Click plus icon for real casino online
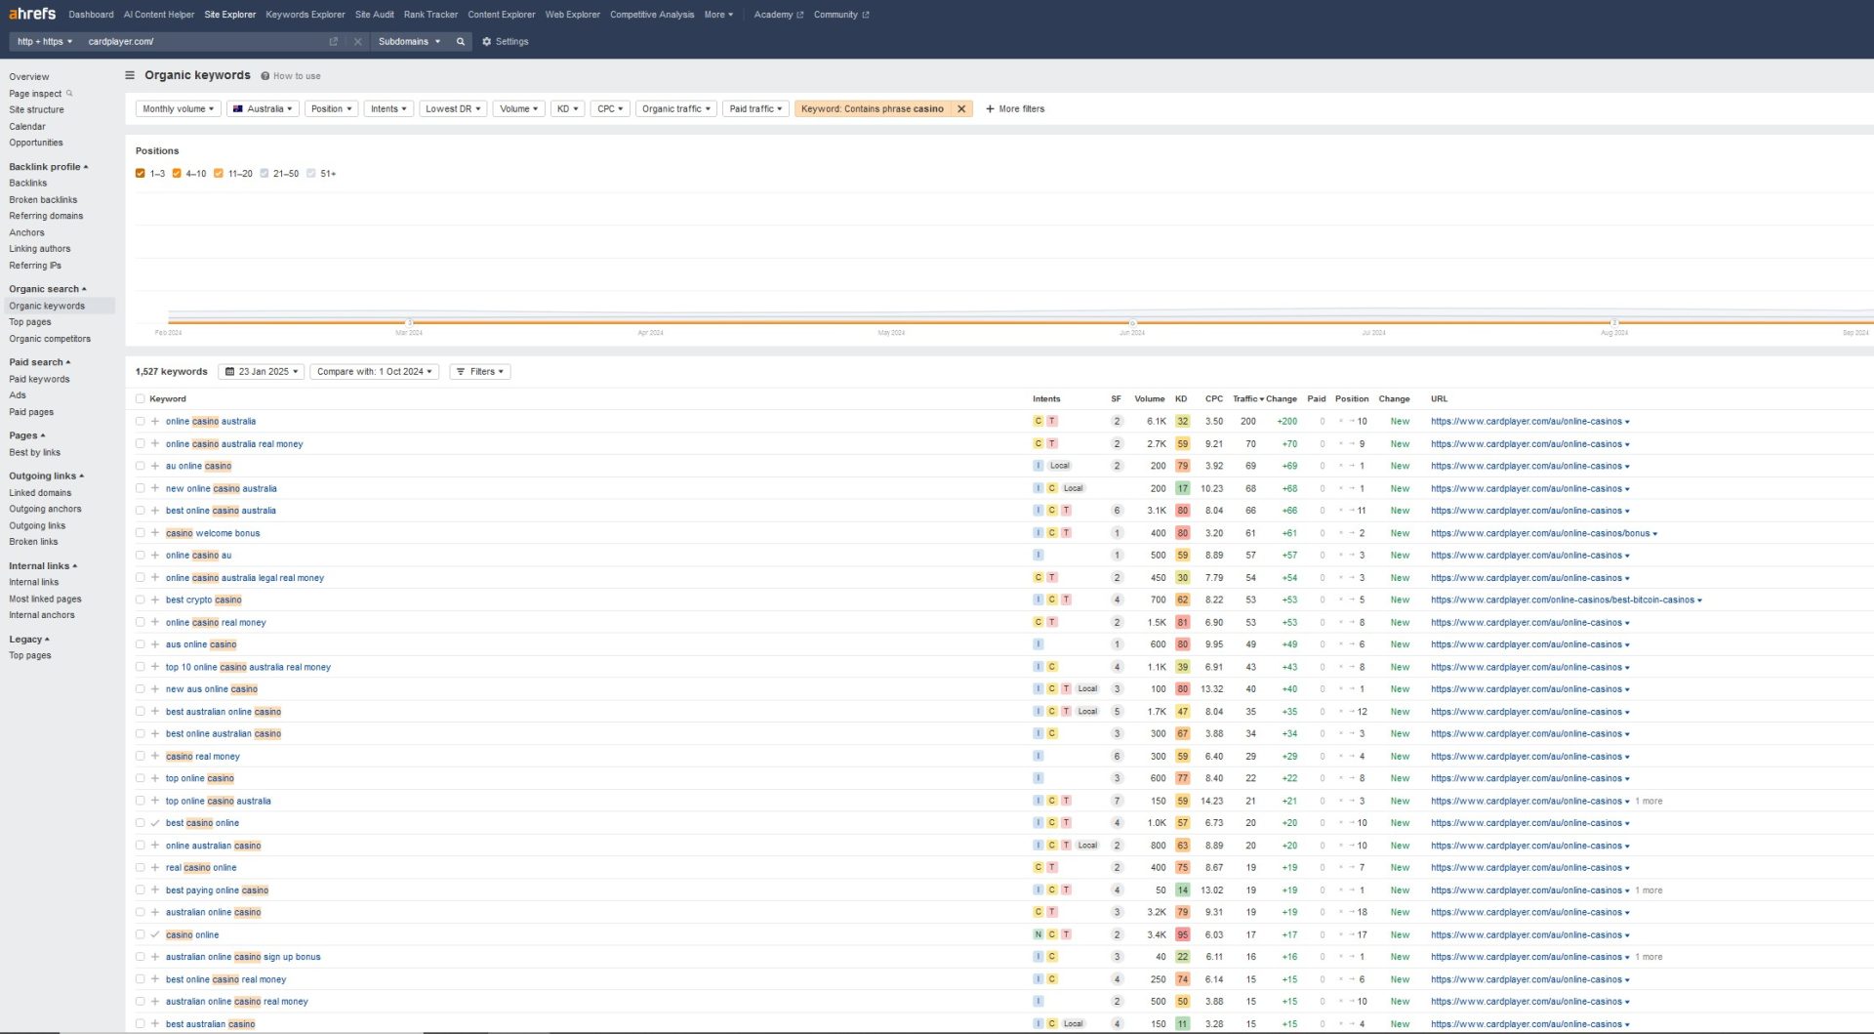This screenshot has width=1874, height=1034. [155, 867]
